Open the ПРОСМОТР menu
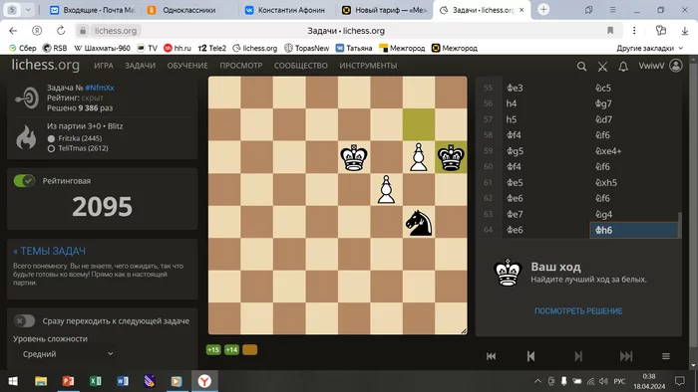This screenshot has height=392, width=698. (241, 66)
